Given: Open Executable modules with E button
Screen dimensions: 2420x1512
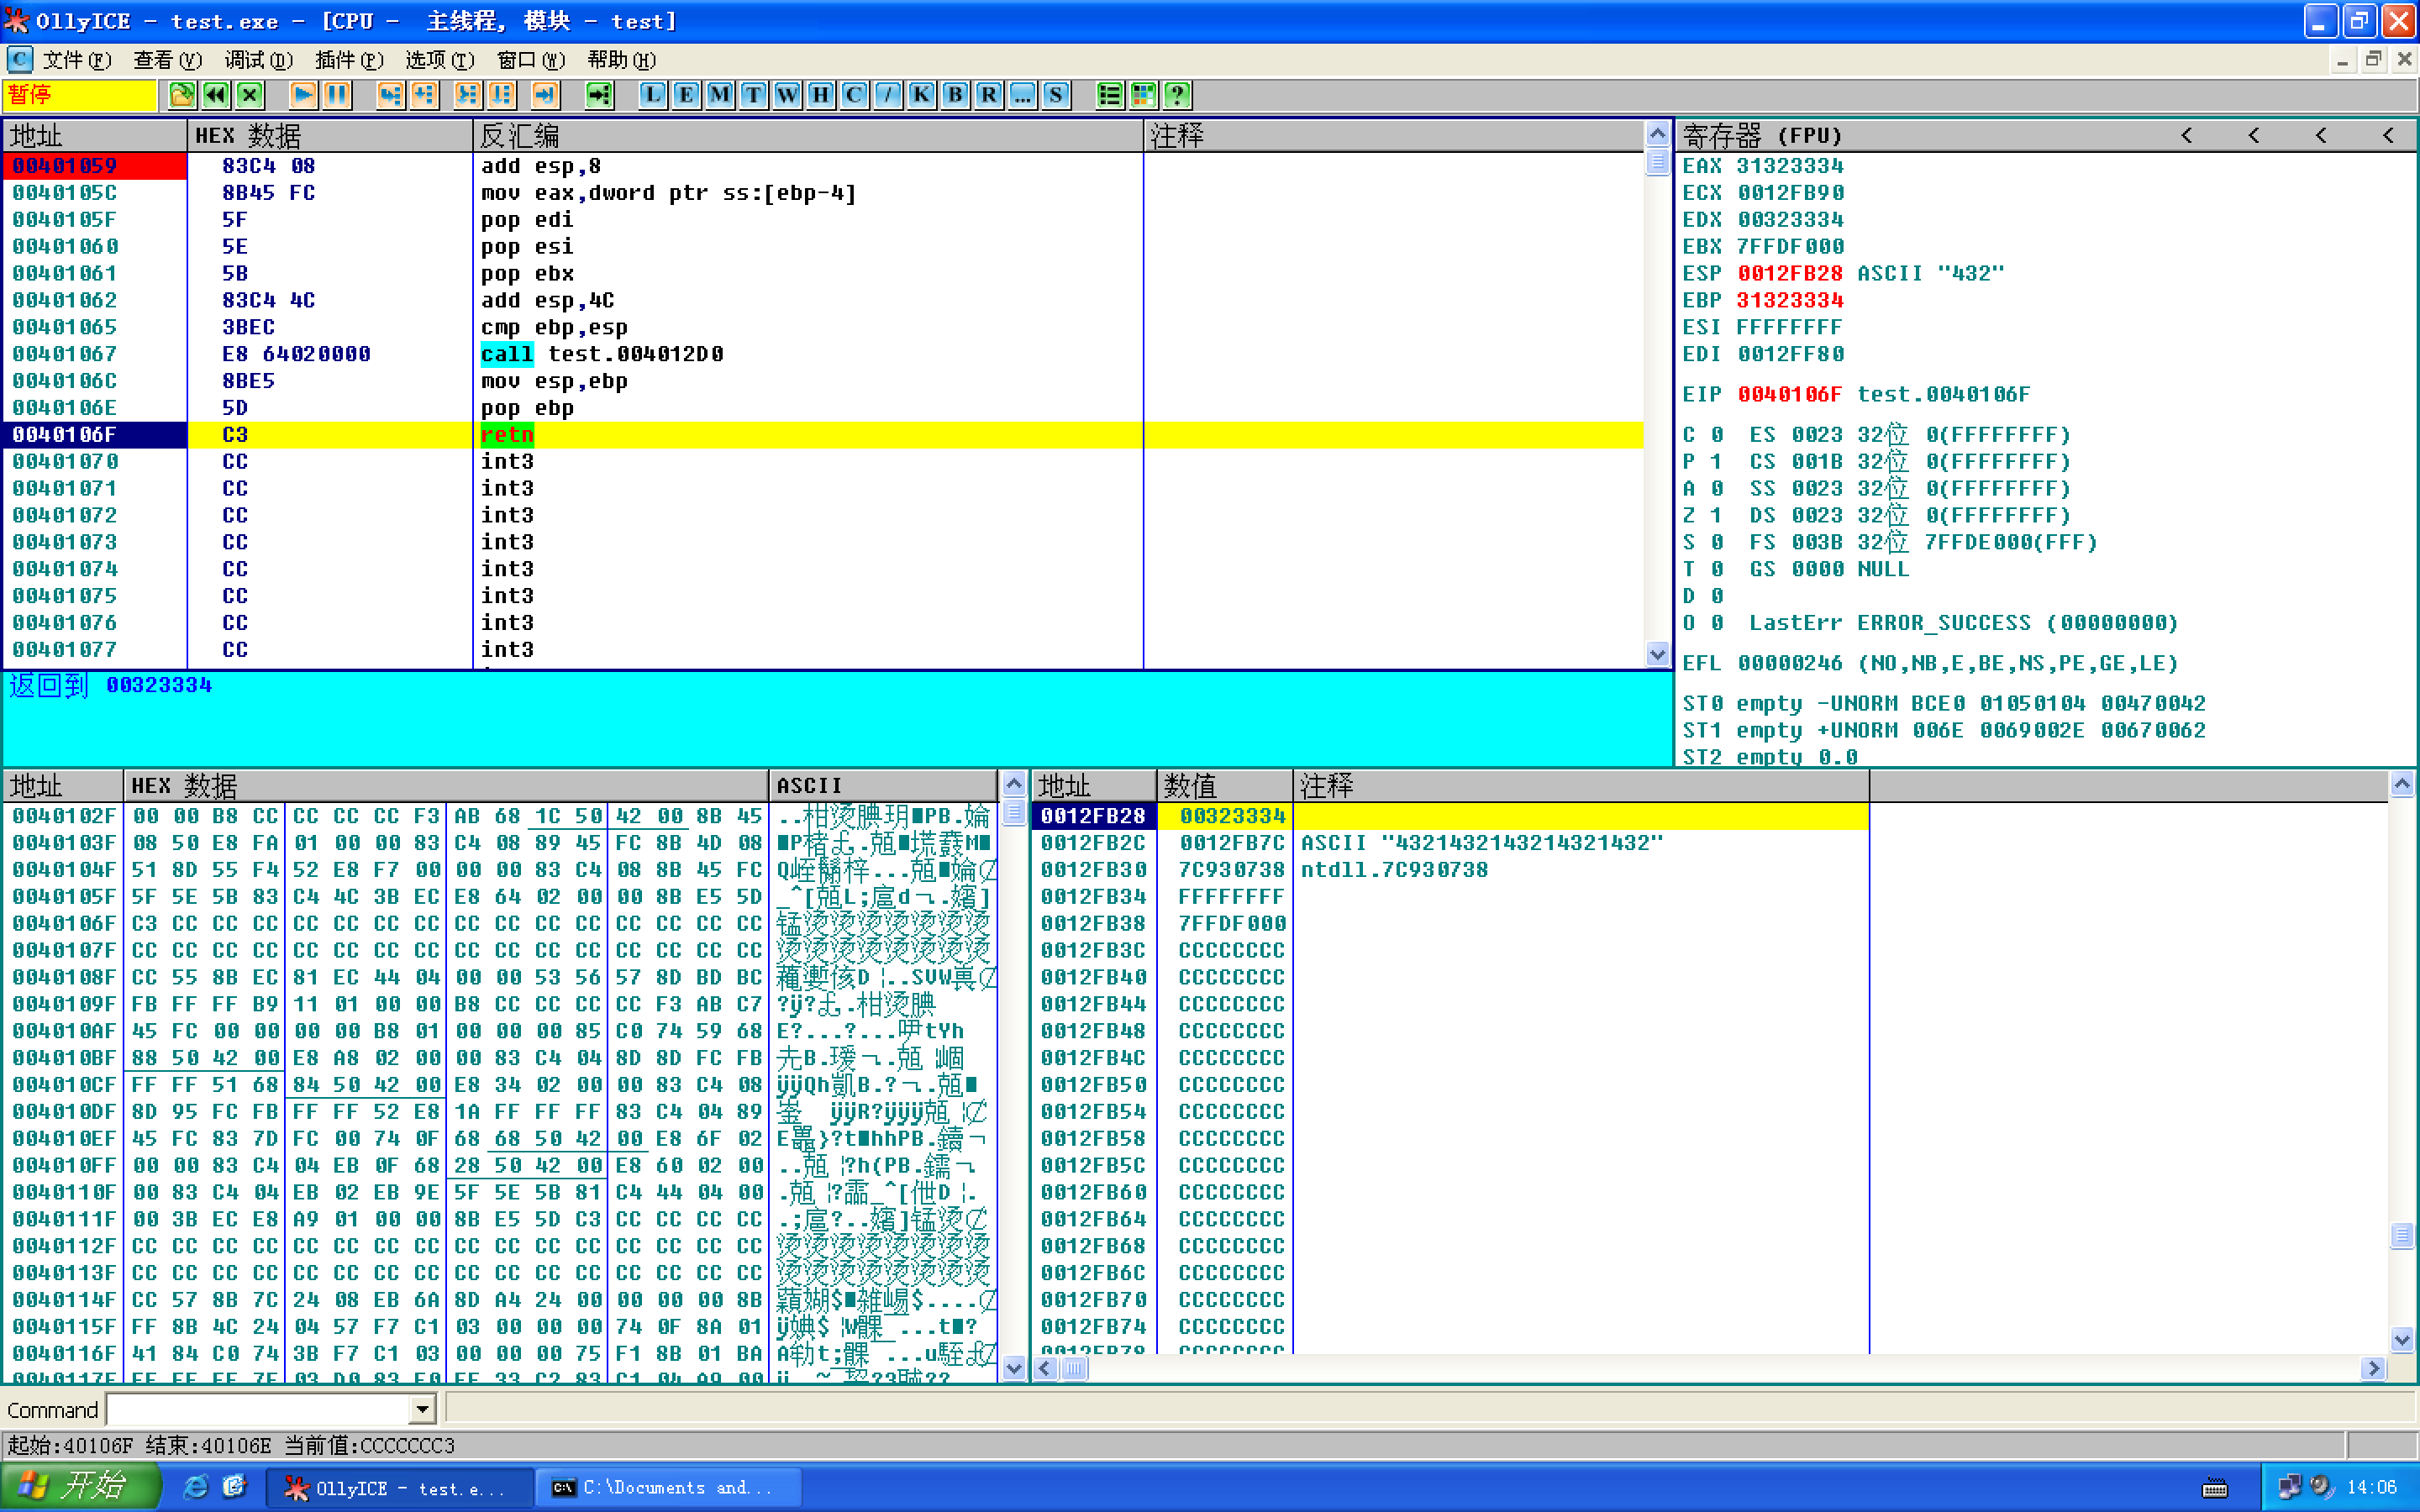Looking at the screenshot, I should point(686,95).
